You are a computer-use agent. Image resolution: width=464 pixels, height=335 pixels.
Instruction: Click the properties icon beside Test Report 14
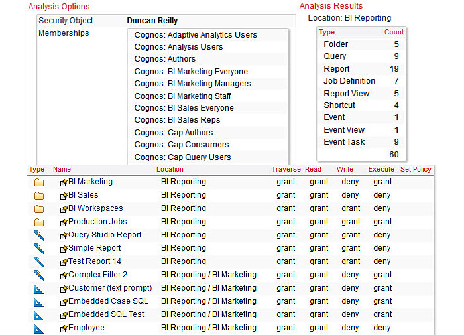click(64, 262)
